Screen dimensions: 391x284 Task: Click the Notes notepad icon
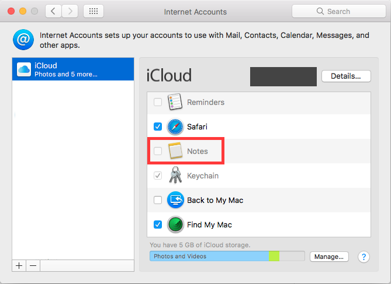tap(175, 150)
